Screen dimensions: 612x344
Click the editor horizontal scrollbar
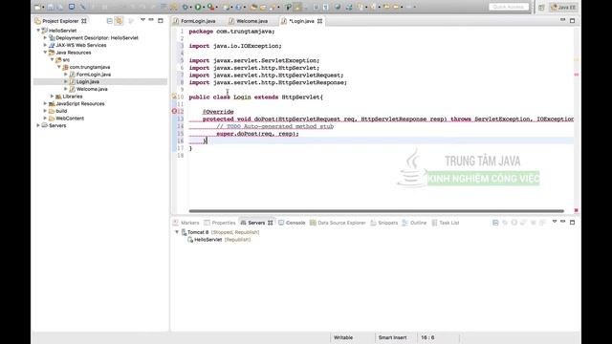[376, 211]
